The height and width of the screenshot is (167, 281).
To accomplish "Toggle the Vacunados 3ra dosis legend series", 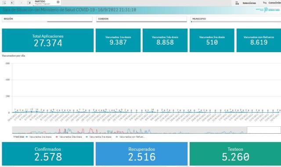I will (x=99, y=137).
